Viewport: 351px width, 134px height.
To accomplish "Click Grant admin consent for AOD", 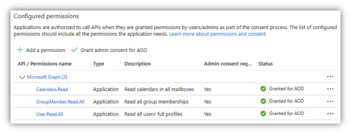I will [114, 50].
